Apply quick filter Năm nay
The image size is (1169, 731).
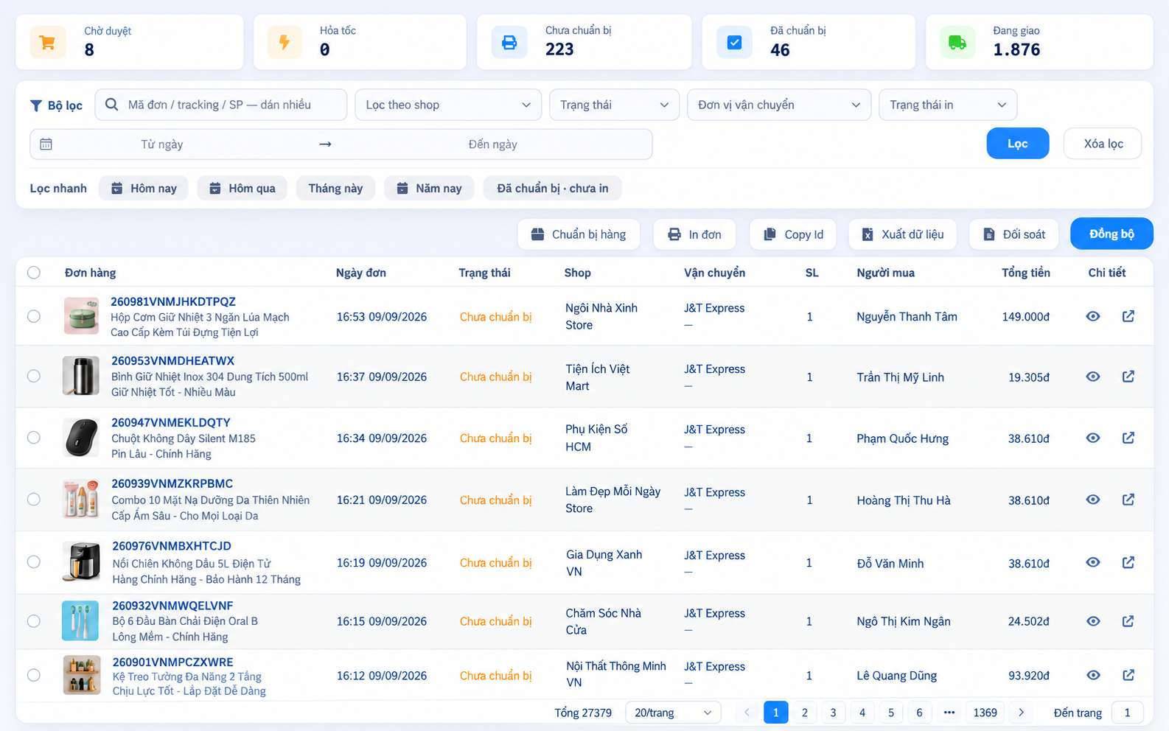tap(429, 189)
